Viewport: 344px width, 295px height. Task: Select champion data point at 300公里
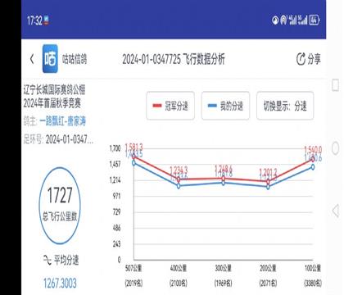[x=224, y=179]
